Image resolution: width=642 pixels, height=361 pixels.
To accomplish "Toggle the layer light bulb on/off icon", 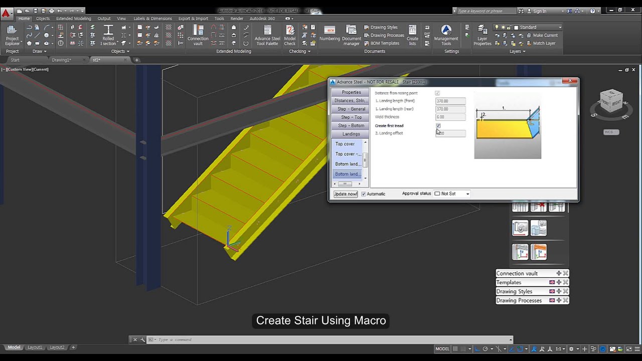I will (497, 27).
